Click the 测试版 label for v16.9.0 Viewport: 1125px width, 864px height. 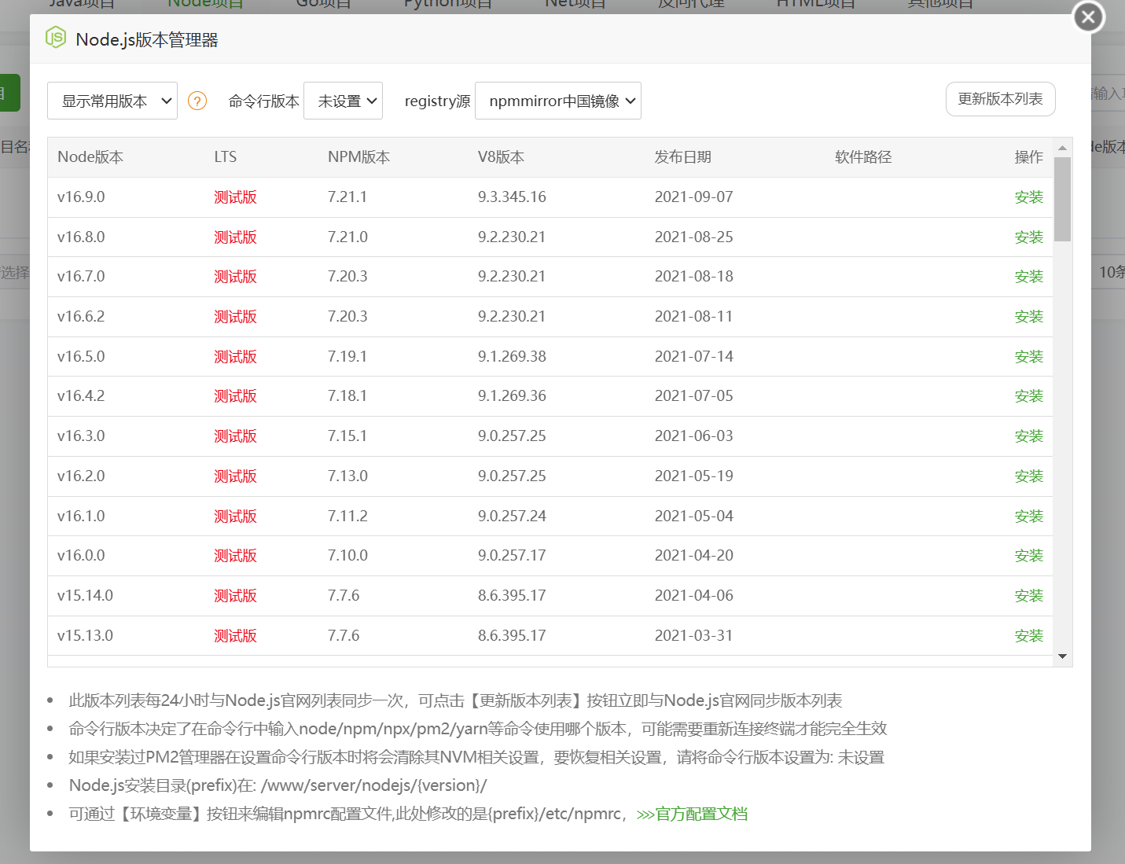coord(235,197)
